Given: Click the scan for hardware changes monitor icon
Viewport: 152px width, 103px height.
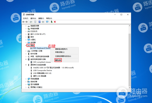Looking at the screenshot, I should click(x=47, y=22).
